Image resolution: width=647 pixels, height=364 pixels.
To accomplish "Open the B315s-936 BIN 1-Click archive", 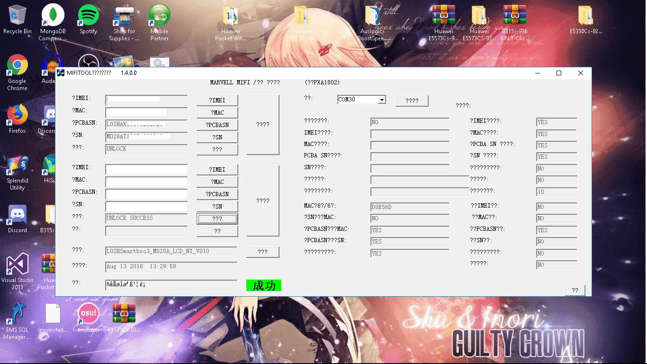I will [514, 22].
